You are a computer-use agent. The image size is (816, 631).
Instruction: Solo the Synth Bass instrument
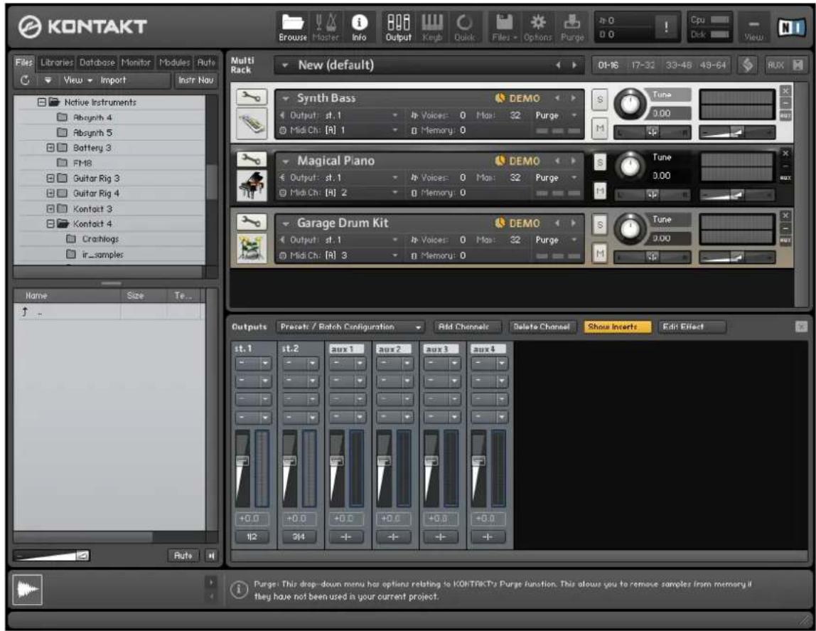point(599,100)
